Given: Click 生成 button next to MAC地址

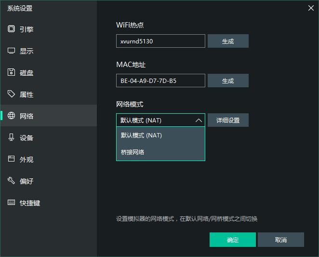Looking at the screenshot, I should pyautogui.click(x=228, y=81).
